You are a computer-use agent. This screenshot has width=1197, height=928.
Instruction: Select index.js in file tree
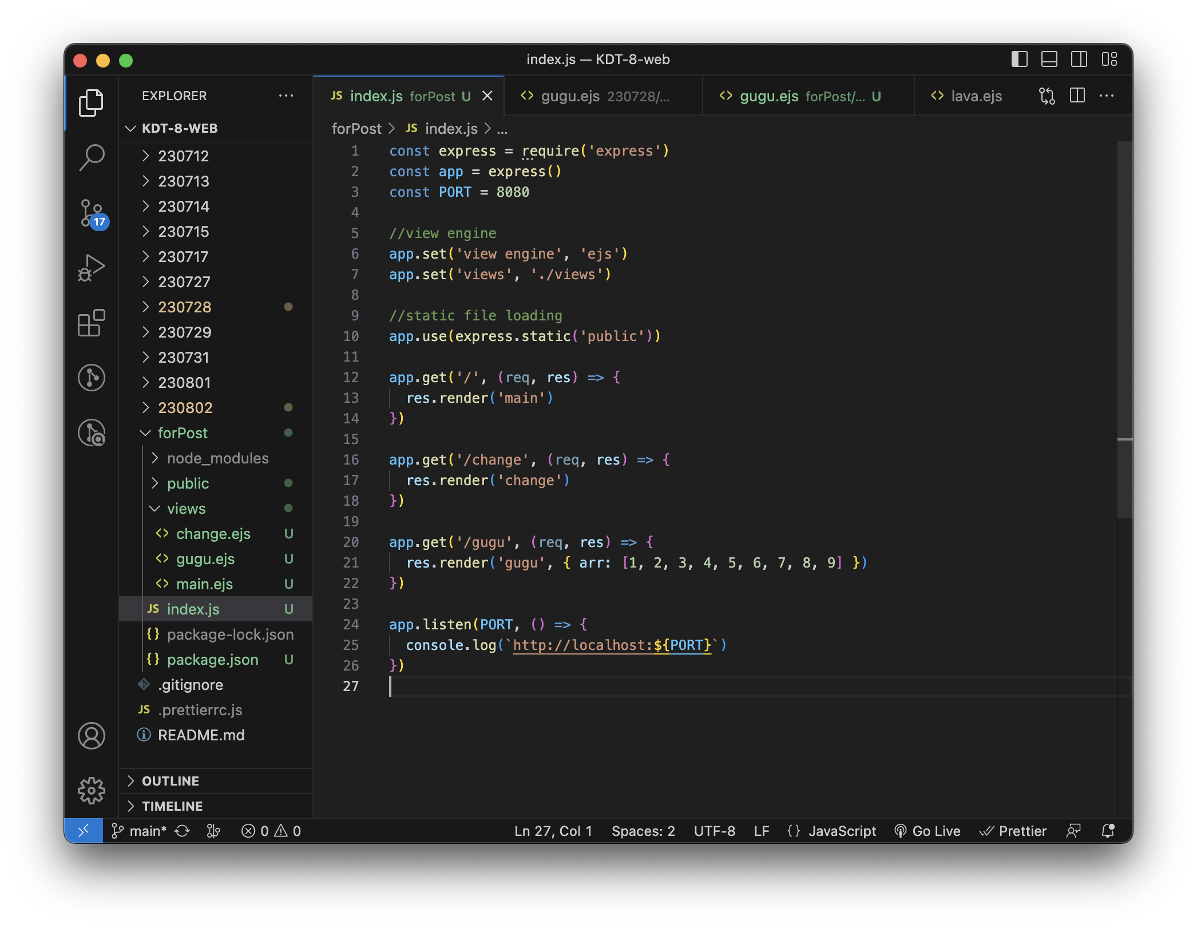pos(216,609)
